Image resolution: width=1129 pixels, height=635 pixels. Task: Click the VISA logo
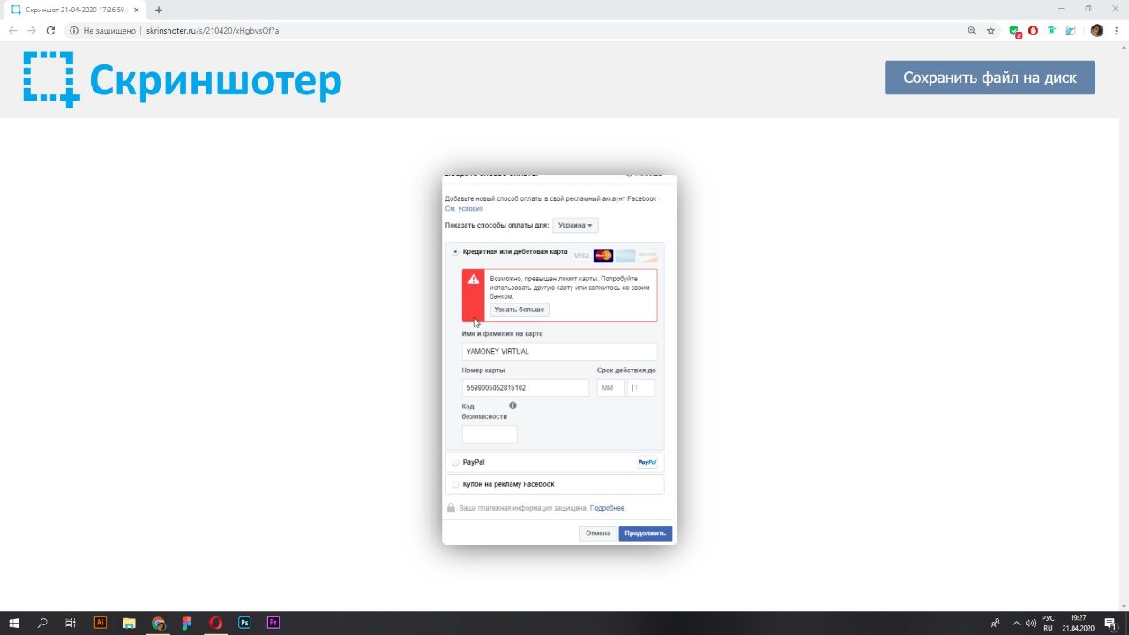coord(581,256)
